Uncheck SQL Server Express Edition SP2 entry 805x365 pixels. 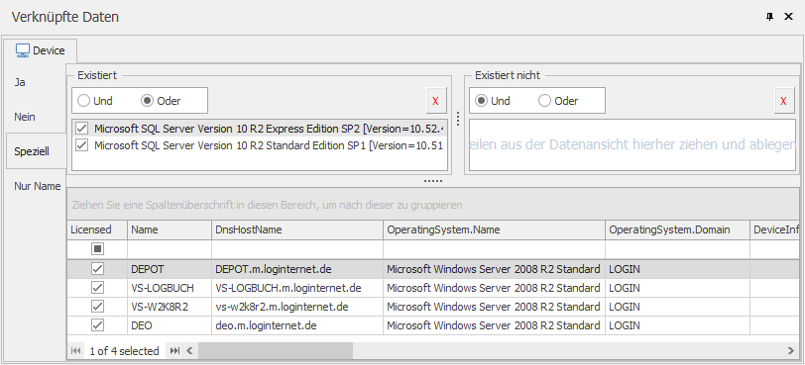[81, 128]
